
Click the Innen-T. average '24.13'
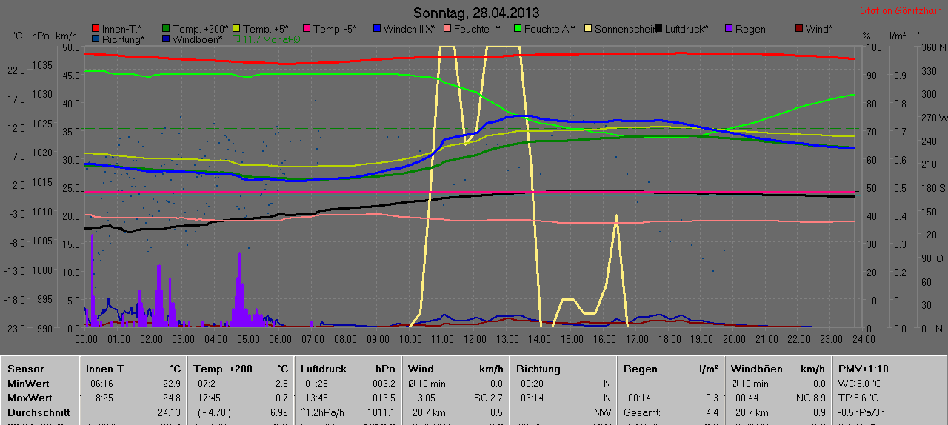169,412
